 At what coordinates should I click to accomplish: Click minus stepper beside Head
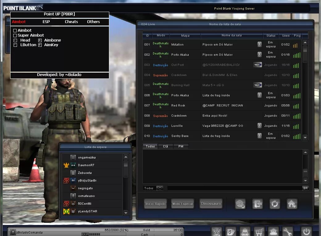[15, 40]
